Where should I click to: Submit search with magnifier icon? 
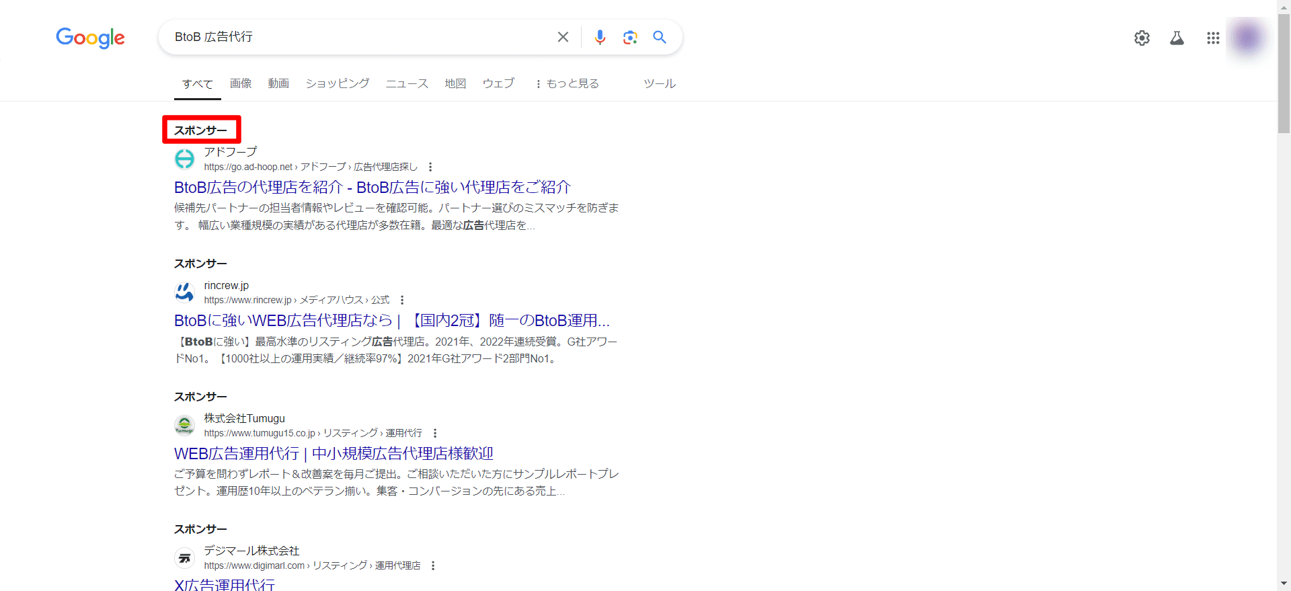tap(660, 37)
